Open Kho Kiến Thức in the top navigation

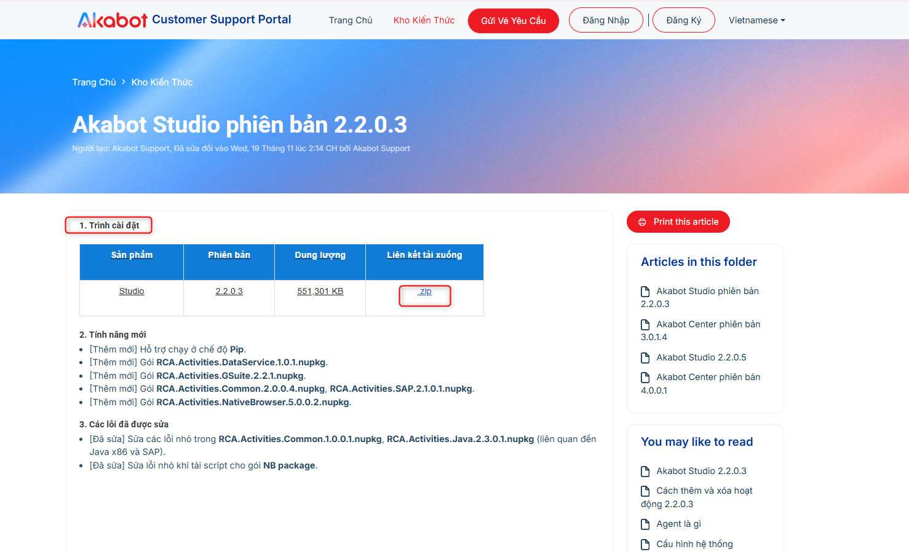pos(424,20)
